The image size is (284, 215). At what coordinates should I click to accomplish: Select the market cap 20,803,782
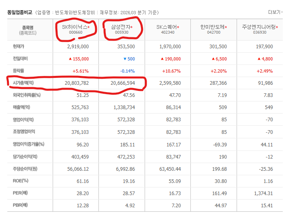pyautogui.click(x=77, y=83)
